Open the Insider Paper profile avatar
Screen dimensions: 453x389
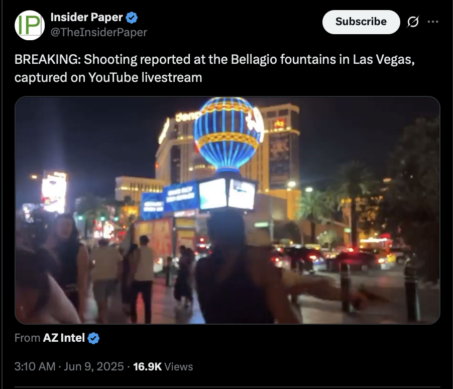[30, 25]
